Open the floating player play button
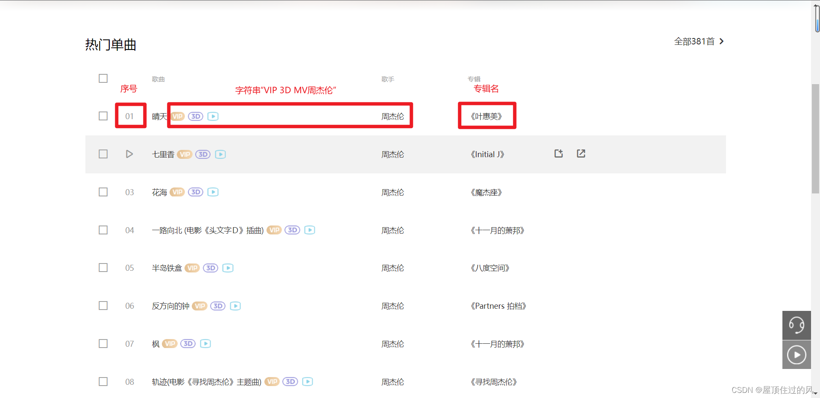Image resolution: width=820 pixels, height=398 pixels. click(797, 355)
